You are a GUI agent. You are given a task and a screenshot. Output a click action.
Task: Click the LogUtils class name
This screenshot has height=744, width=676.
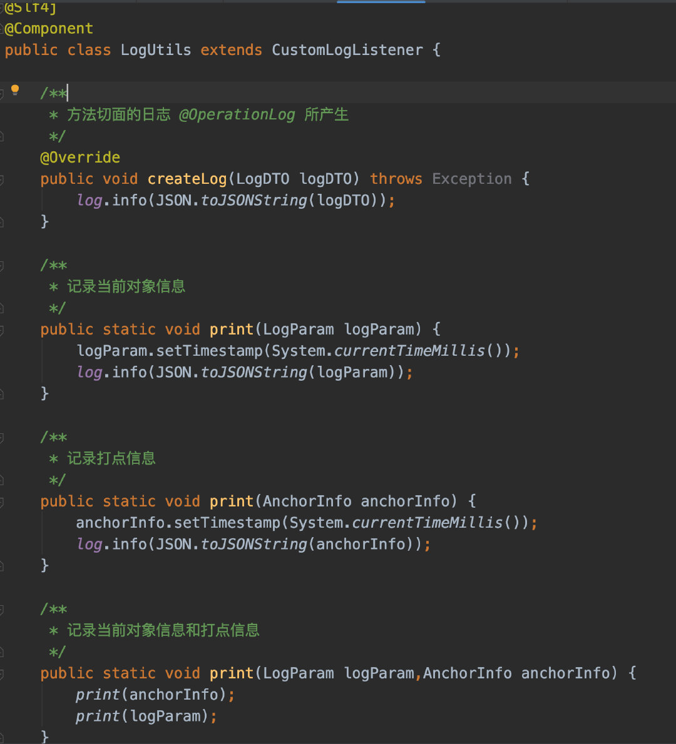pyautogui.click(x=156, y=50)
